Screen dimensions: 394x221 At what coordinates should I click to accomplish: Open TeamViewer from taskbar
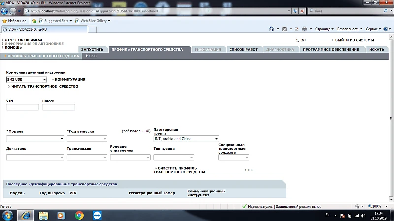point(97,216)
